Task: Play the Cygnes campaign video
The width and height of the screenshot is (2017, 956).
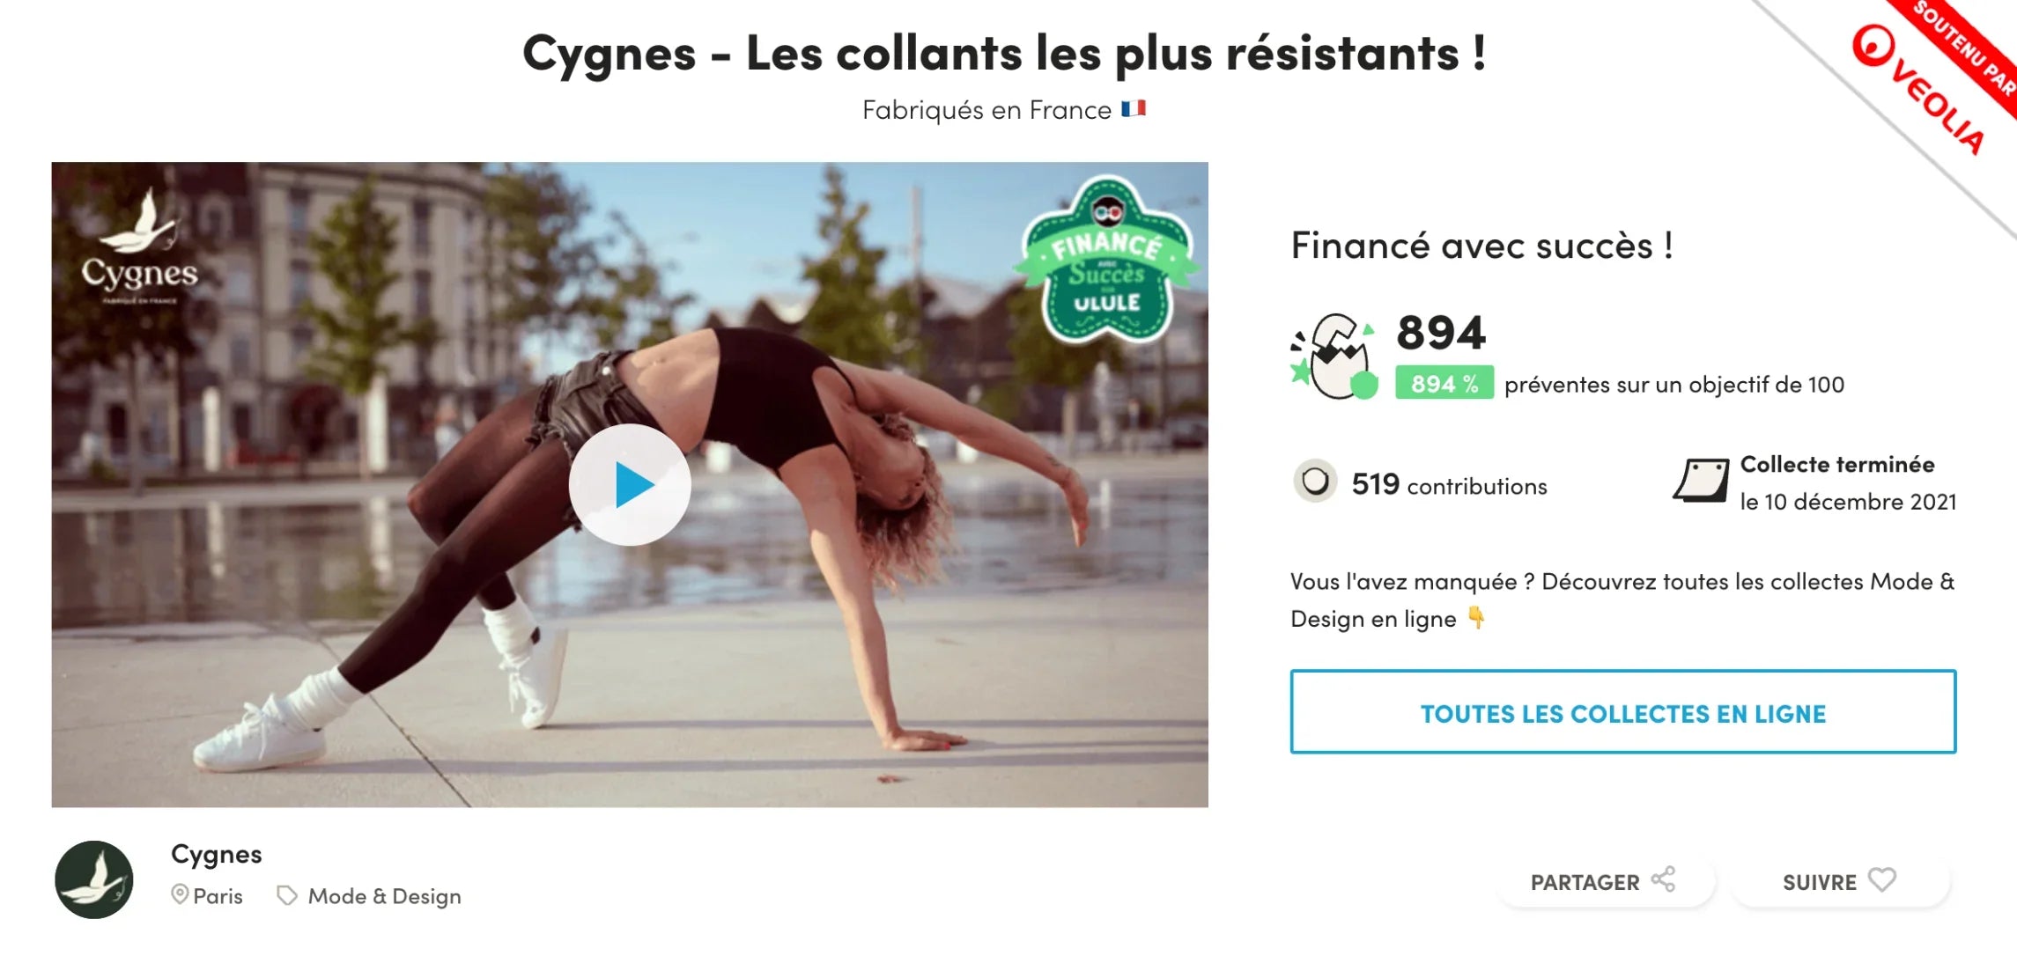Action: click(x=630, y=484)
